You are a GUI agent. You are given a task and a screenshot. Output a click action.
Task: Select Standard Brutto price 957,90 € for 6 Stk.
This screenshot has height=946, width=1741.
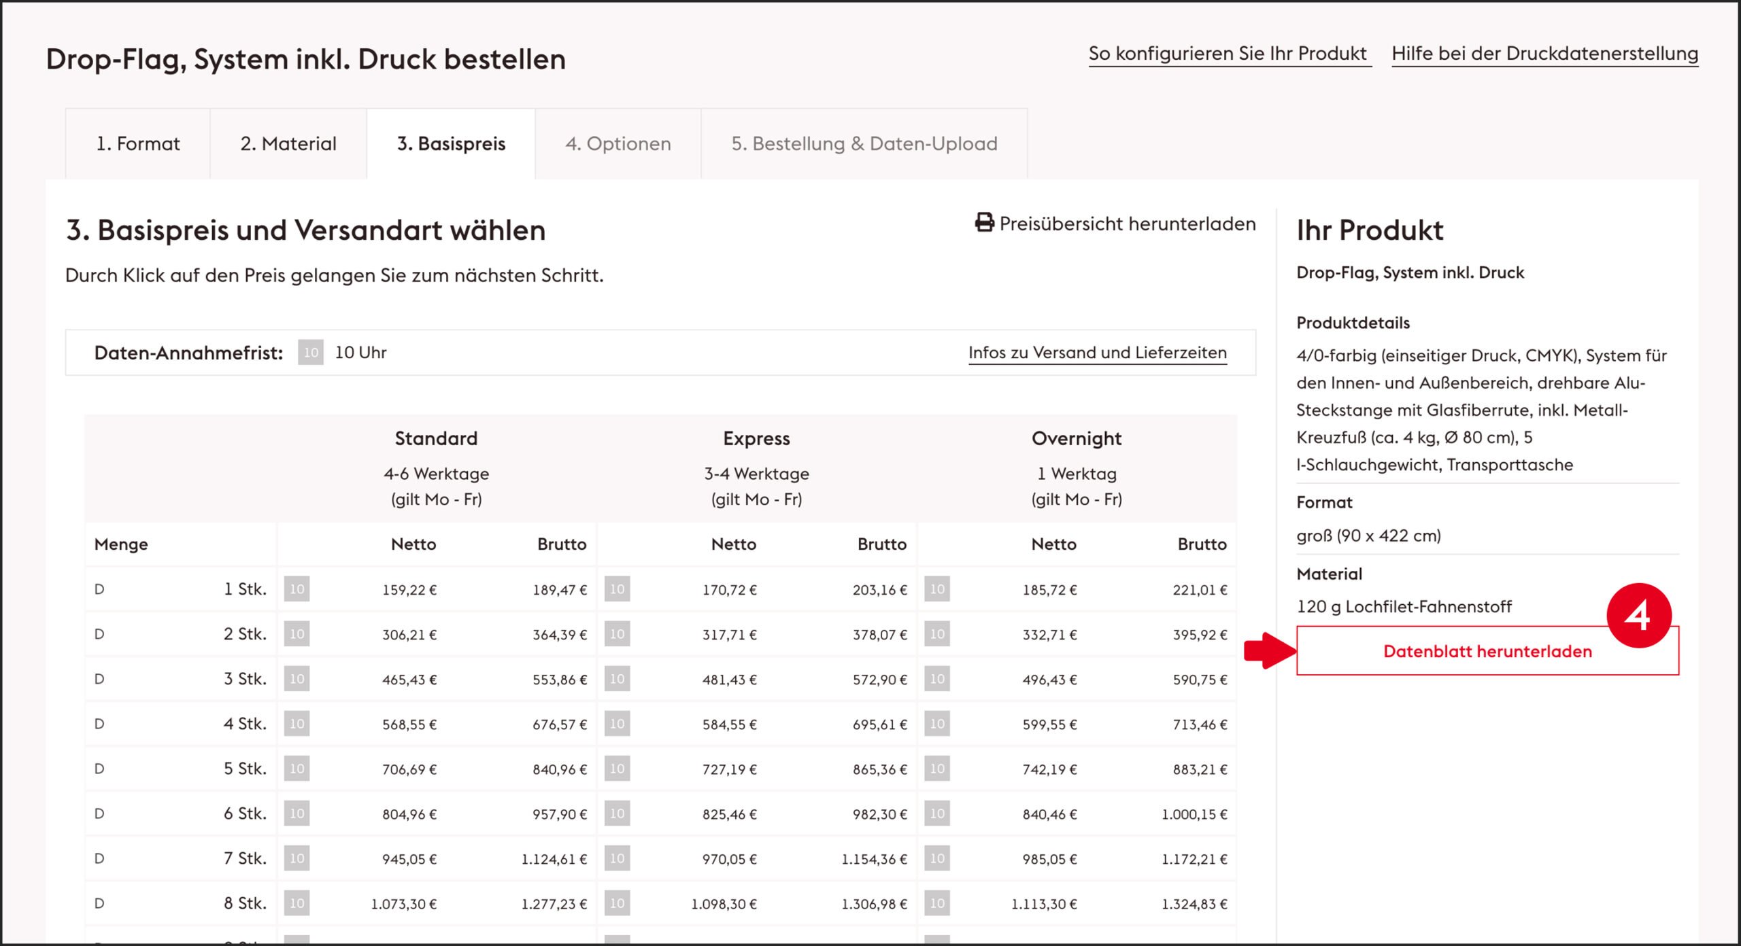pyautogui.click(x=559, y=814)
